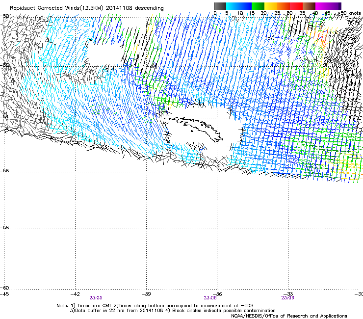Click the title 'Rapidscat Corrected Winds(12.5KM)'
363x319 pixels.
point(56,8)
